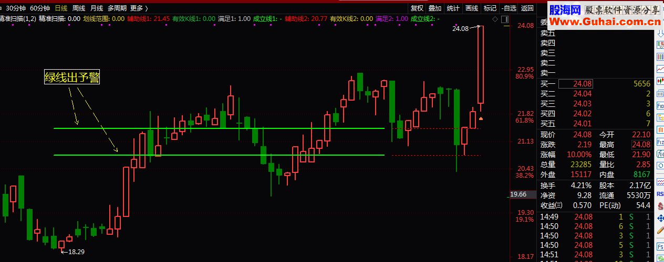Viewport: 664px width, 262px height.
Task: Click the 外盘 value 15117
Action: 580,174
